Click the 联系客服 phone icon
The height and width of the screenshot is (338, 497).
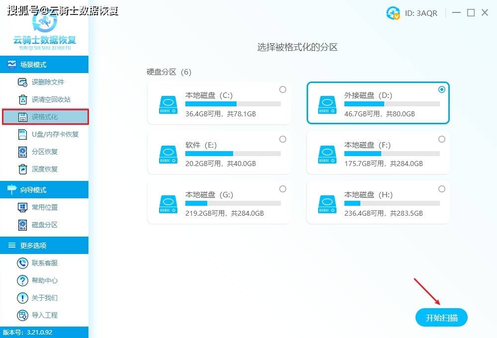click(22, 263)
